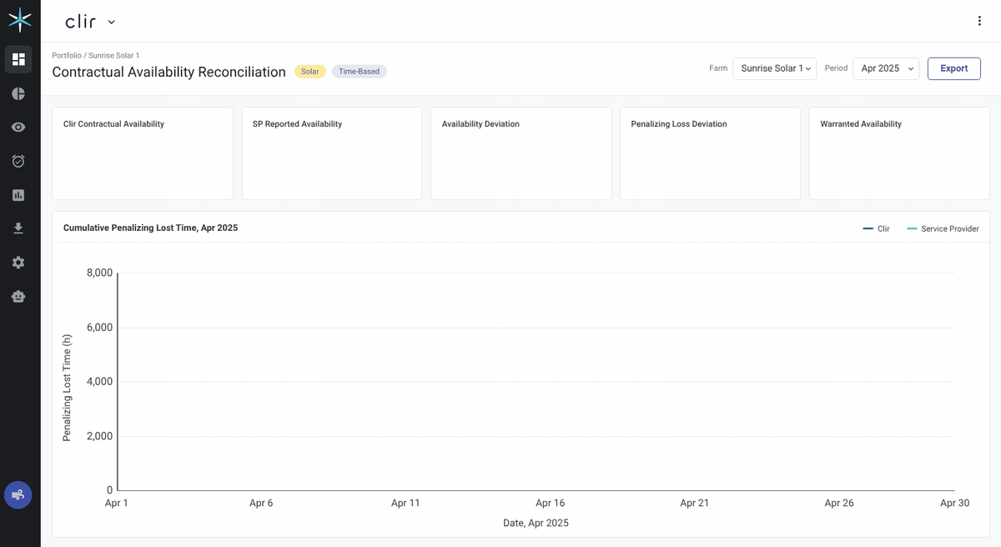Select the Clir Contractual Availability card

(143, 153)
